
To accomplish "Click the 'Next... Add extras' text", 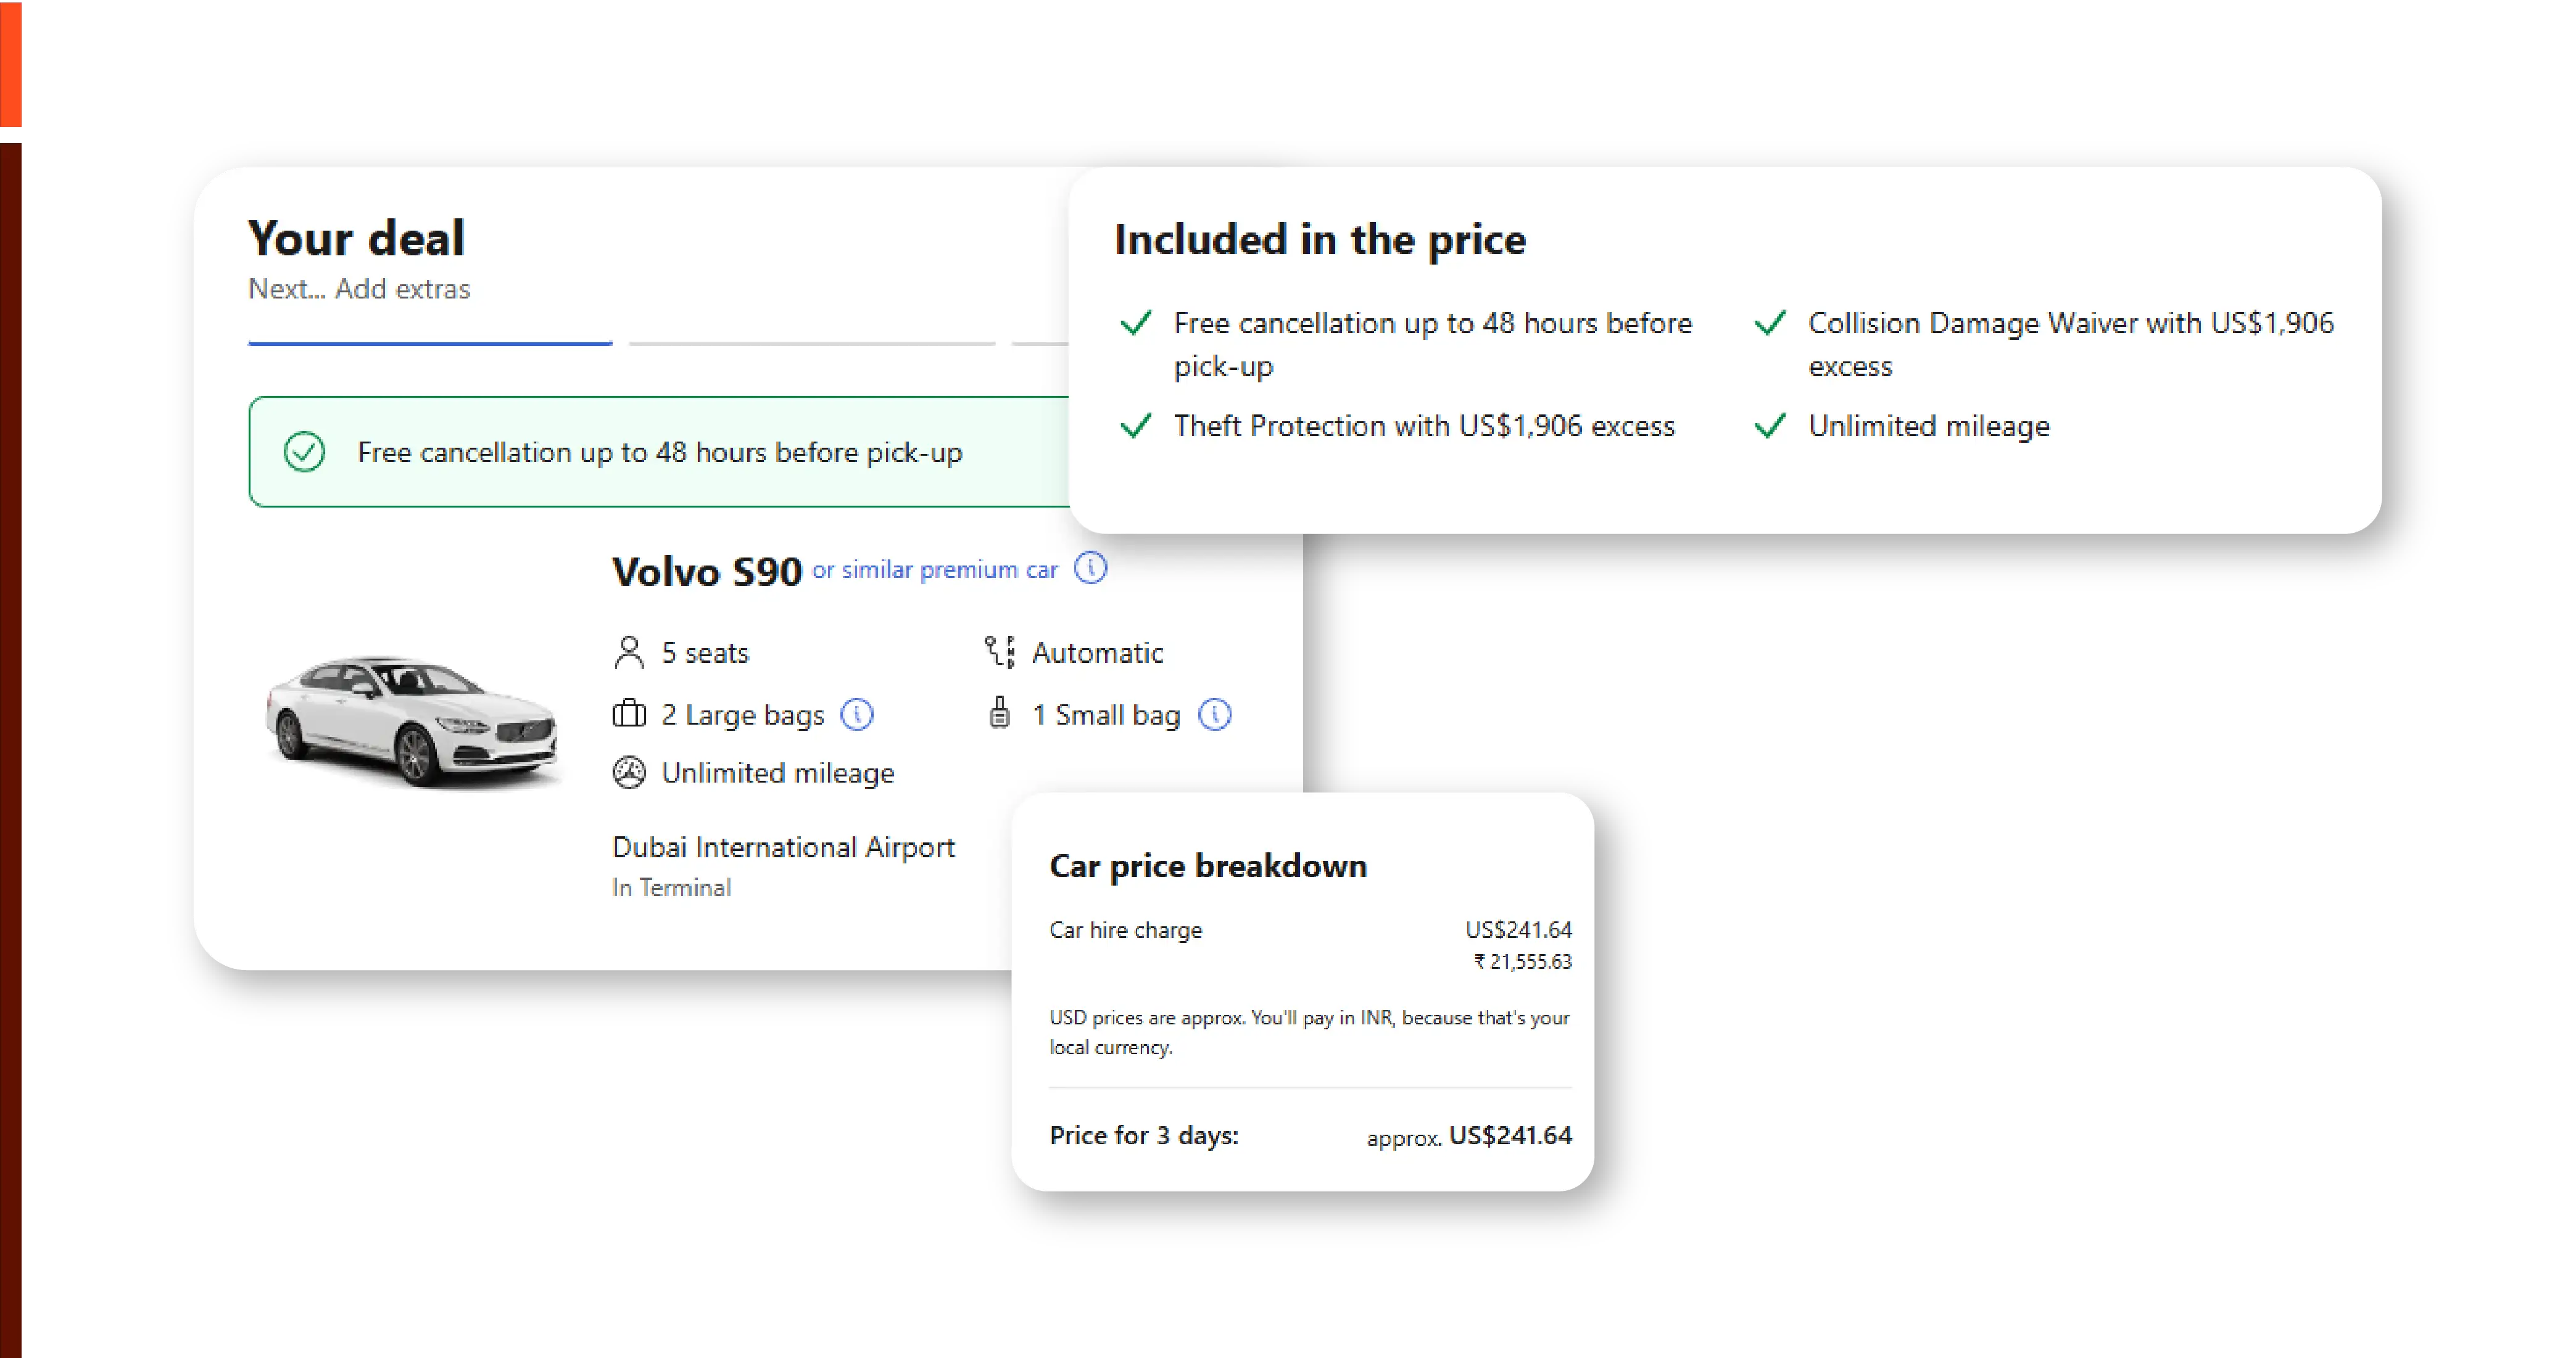I will (x=359, y=289).
